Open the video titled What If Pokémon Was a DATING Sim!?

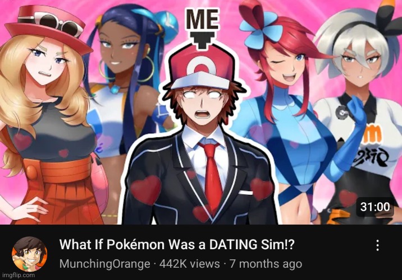click(177, 245)
